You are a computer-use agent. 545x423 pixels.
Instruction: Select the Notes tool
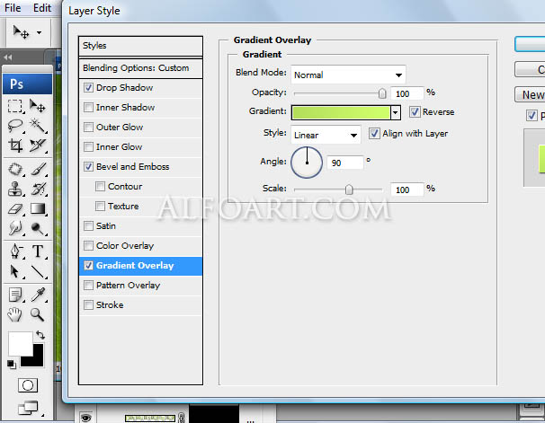[x=15, y=295]
